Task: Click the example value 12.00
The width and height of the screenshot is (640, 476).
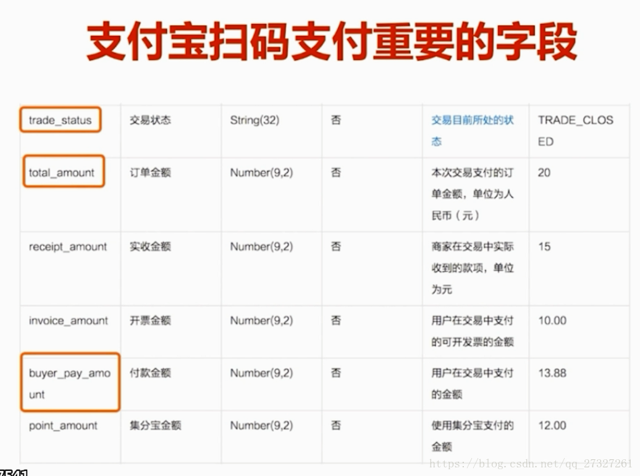Action: coord(552,426)
